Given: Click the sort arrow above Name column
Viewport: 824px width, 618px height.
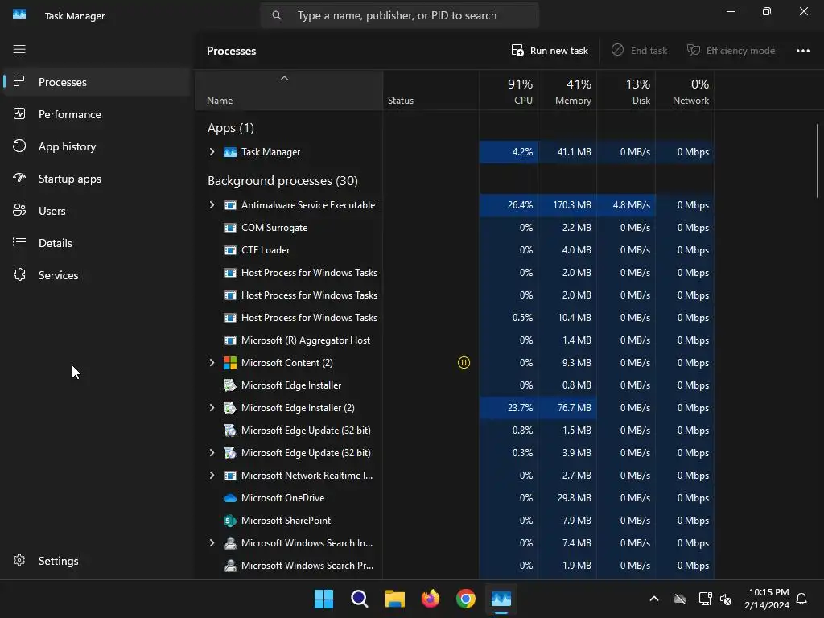Looking at the screenshot, I should coord(284,78).
